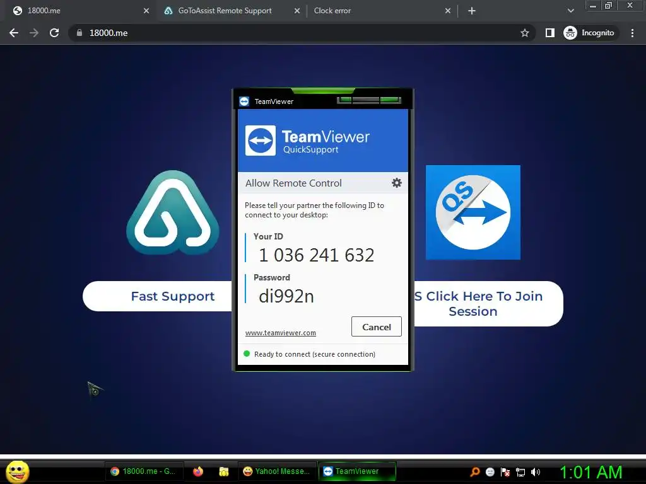
Task: Go forward to next page
Action: coord(34,33)
